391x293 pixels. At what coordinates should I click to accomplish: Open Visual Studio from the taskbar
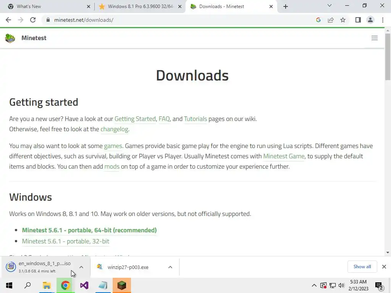tap(84, 285)
